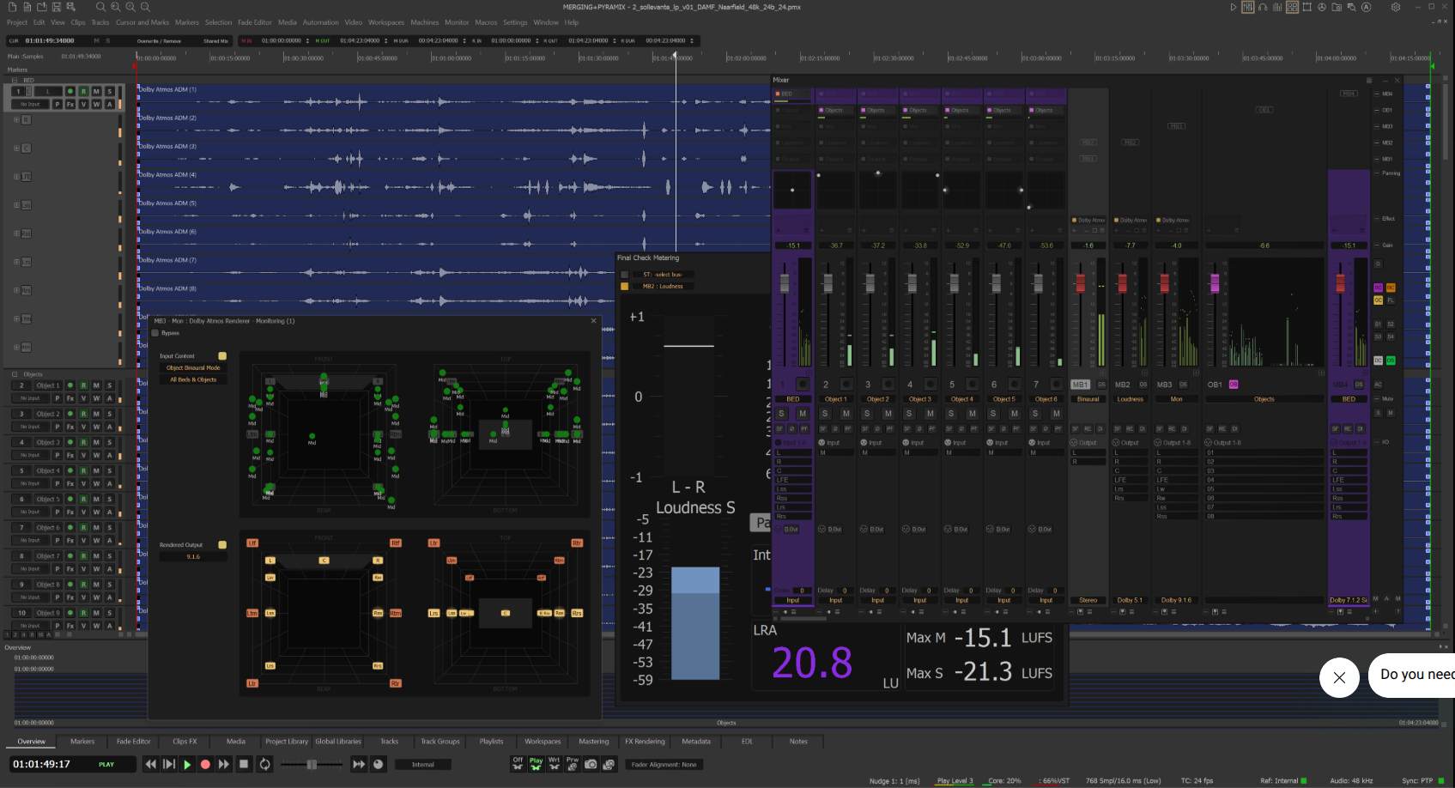Click the red MB1 Binaural fader in mixer

click(1080, 282)
